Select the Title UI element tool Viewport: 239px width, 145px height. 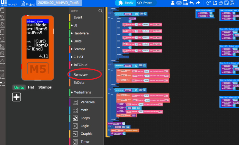click(x=2, y=10)
